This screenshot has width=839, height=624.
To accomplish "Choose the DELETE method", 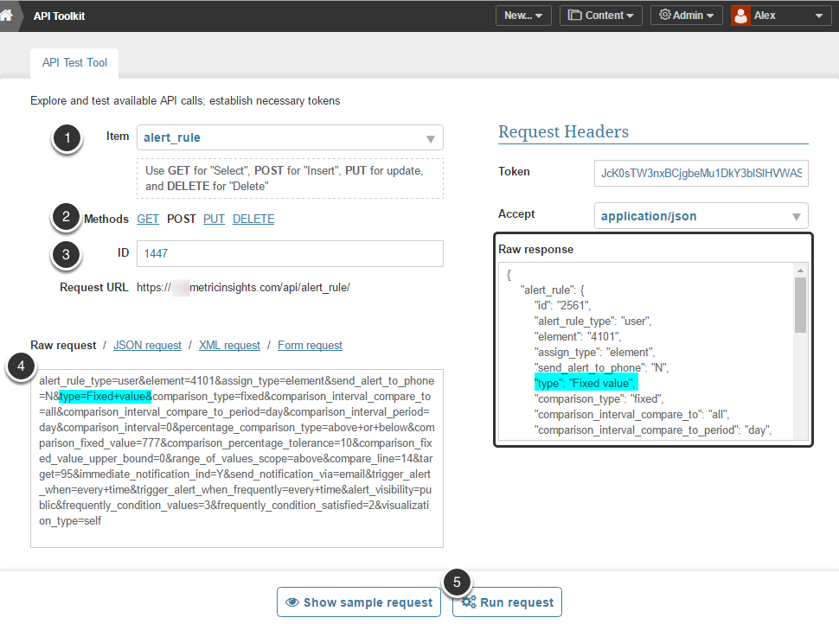I will point(253,219).
